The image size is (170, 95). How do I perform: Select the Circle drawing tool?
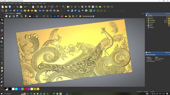click(2, 53)
